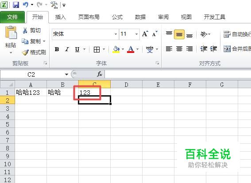This screenshot has height=183, width=251.
Task: Open the font size 11 dropdown arrow
Action: [x=136, y=34]
